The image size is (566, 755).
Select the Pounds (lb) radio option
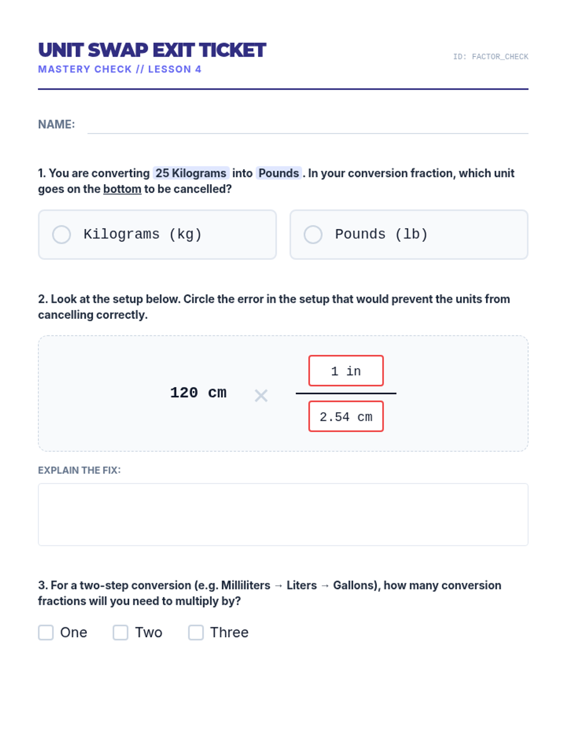[x=313, y=235]
